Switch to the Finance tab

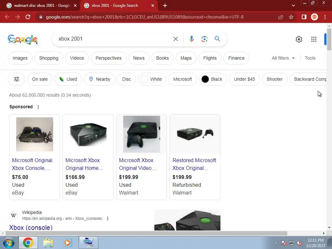236,58
